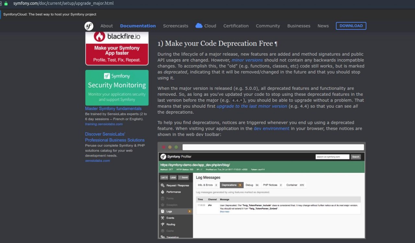The image size is (415, 243).
Task: Click the Debug tab in profiler screenshot
Action: click(x=252, y=185)
